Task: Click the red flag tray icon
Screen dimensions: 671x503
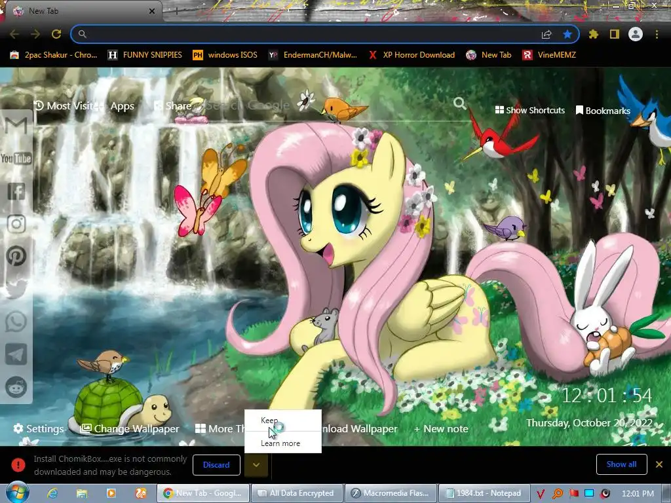Action: pos(573,493)
